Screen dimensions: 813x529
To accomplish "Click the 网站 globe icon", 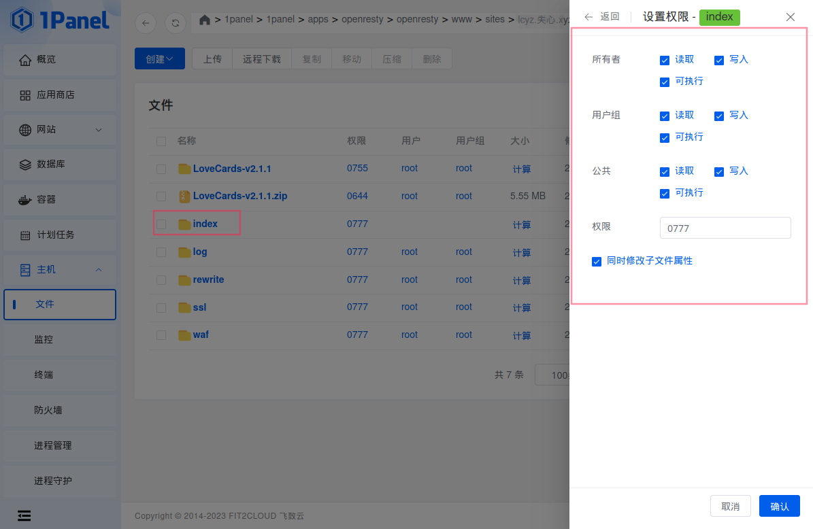I will coord(25,130).
